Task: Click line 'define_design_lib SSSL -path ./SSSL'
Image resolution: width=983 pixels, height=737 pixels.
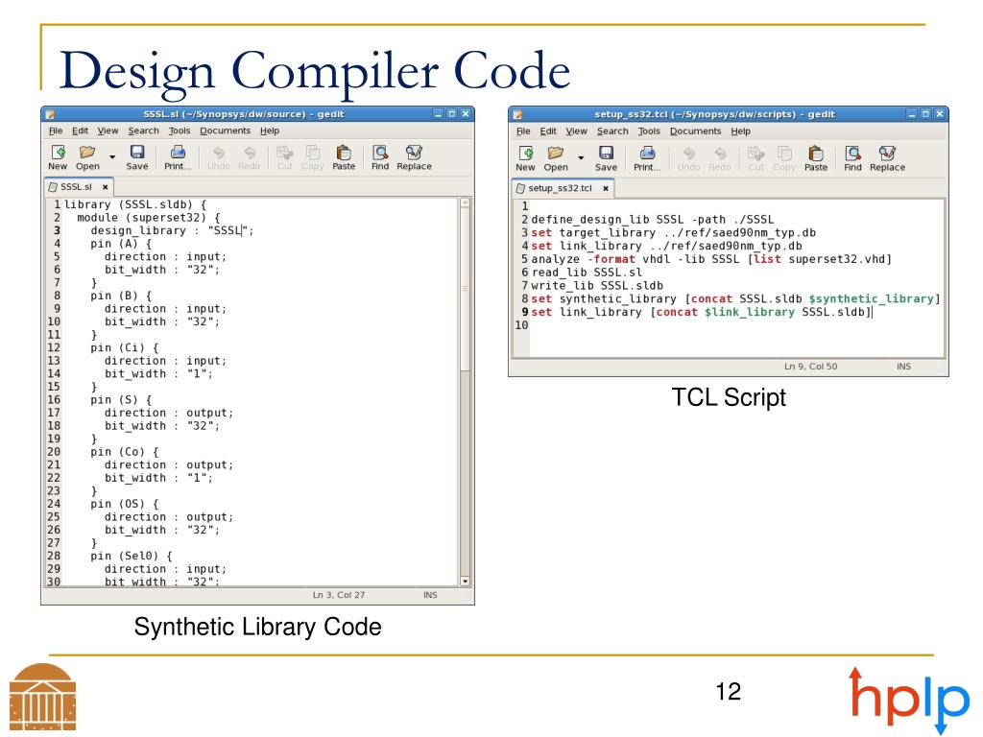Action: point(653,220)
